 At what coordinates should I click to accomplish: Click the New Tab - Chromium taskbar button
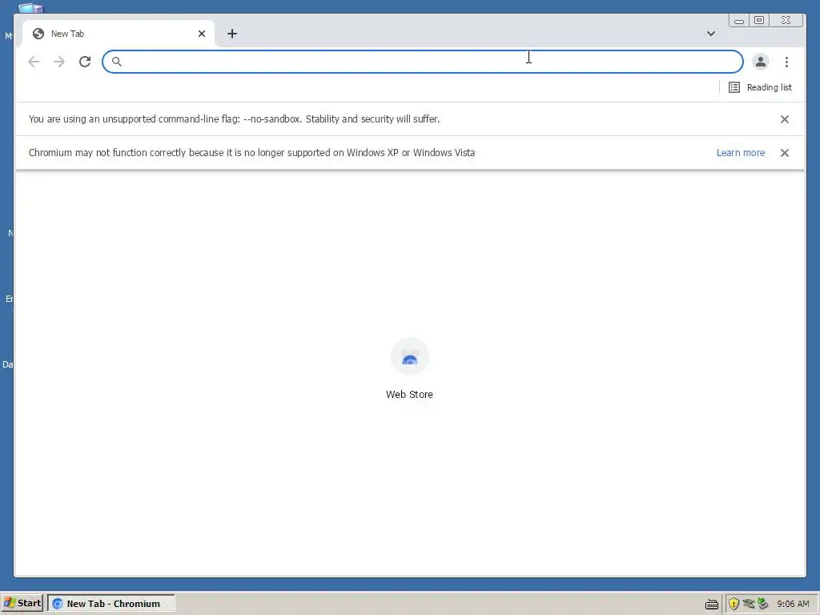111,604
